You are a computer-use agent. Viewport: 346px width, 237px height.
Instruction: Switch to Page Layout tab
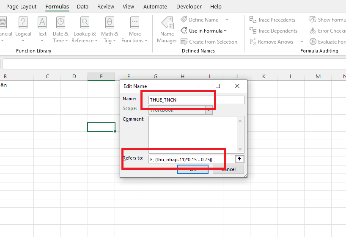(x=21, y=7)
